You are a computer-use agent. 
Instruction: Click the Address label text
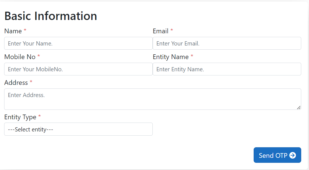click(x=16, y=83)
